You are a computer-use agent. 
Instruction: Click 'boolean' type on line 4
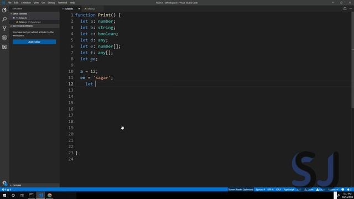pyautogui.click(x=107, y=34)
